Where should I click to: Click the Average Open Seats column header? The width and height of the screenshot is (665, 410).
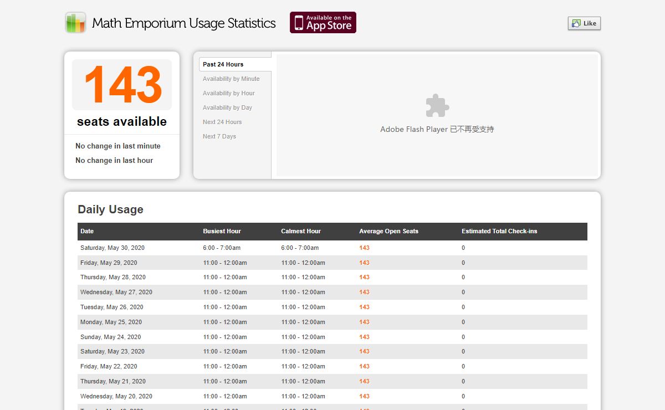(x=388, y=231)
